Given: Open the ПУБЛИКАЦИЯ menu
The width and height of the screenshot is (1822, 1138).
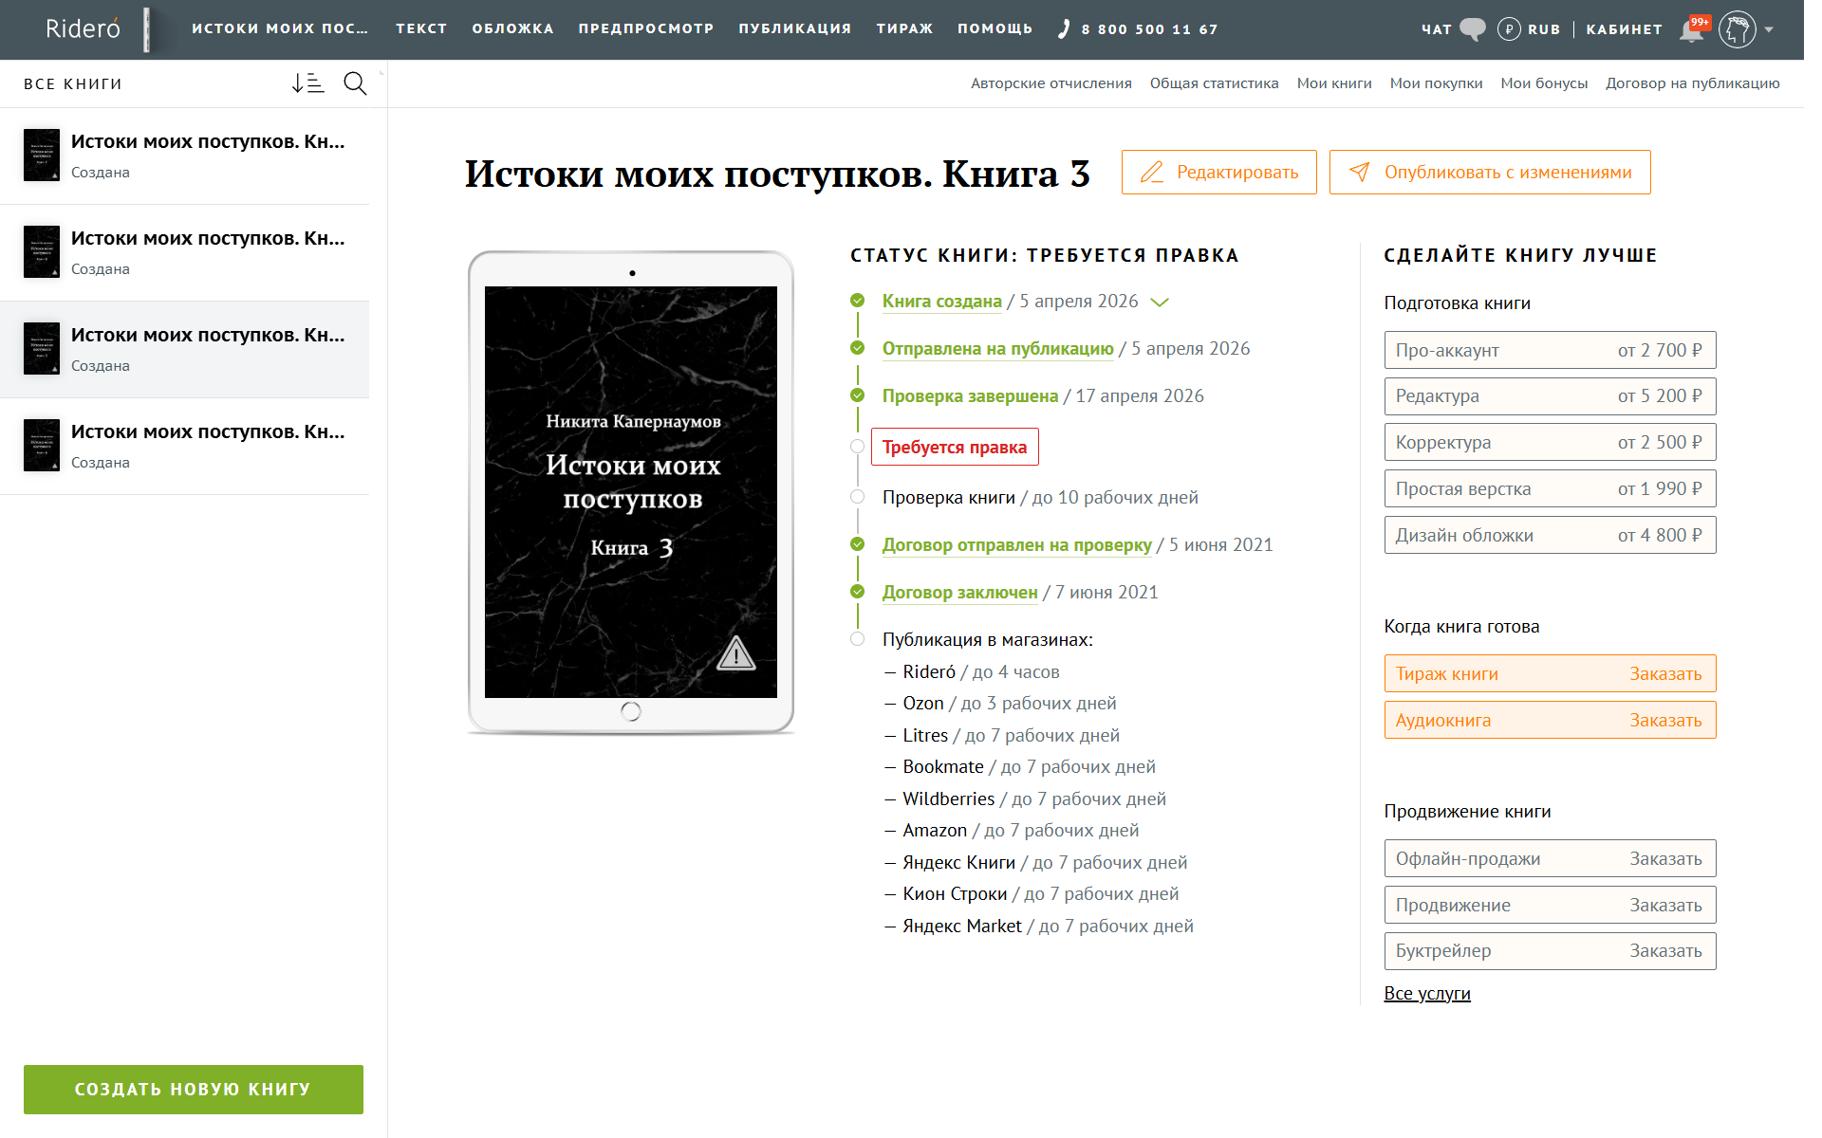Looking at the screenshot, I should 795,28.
